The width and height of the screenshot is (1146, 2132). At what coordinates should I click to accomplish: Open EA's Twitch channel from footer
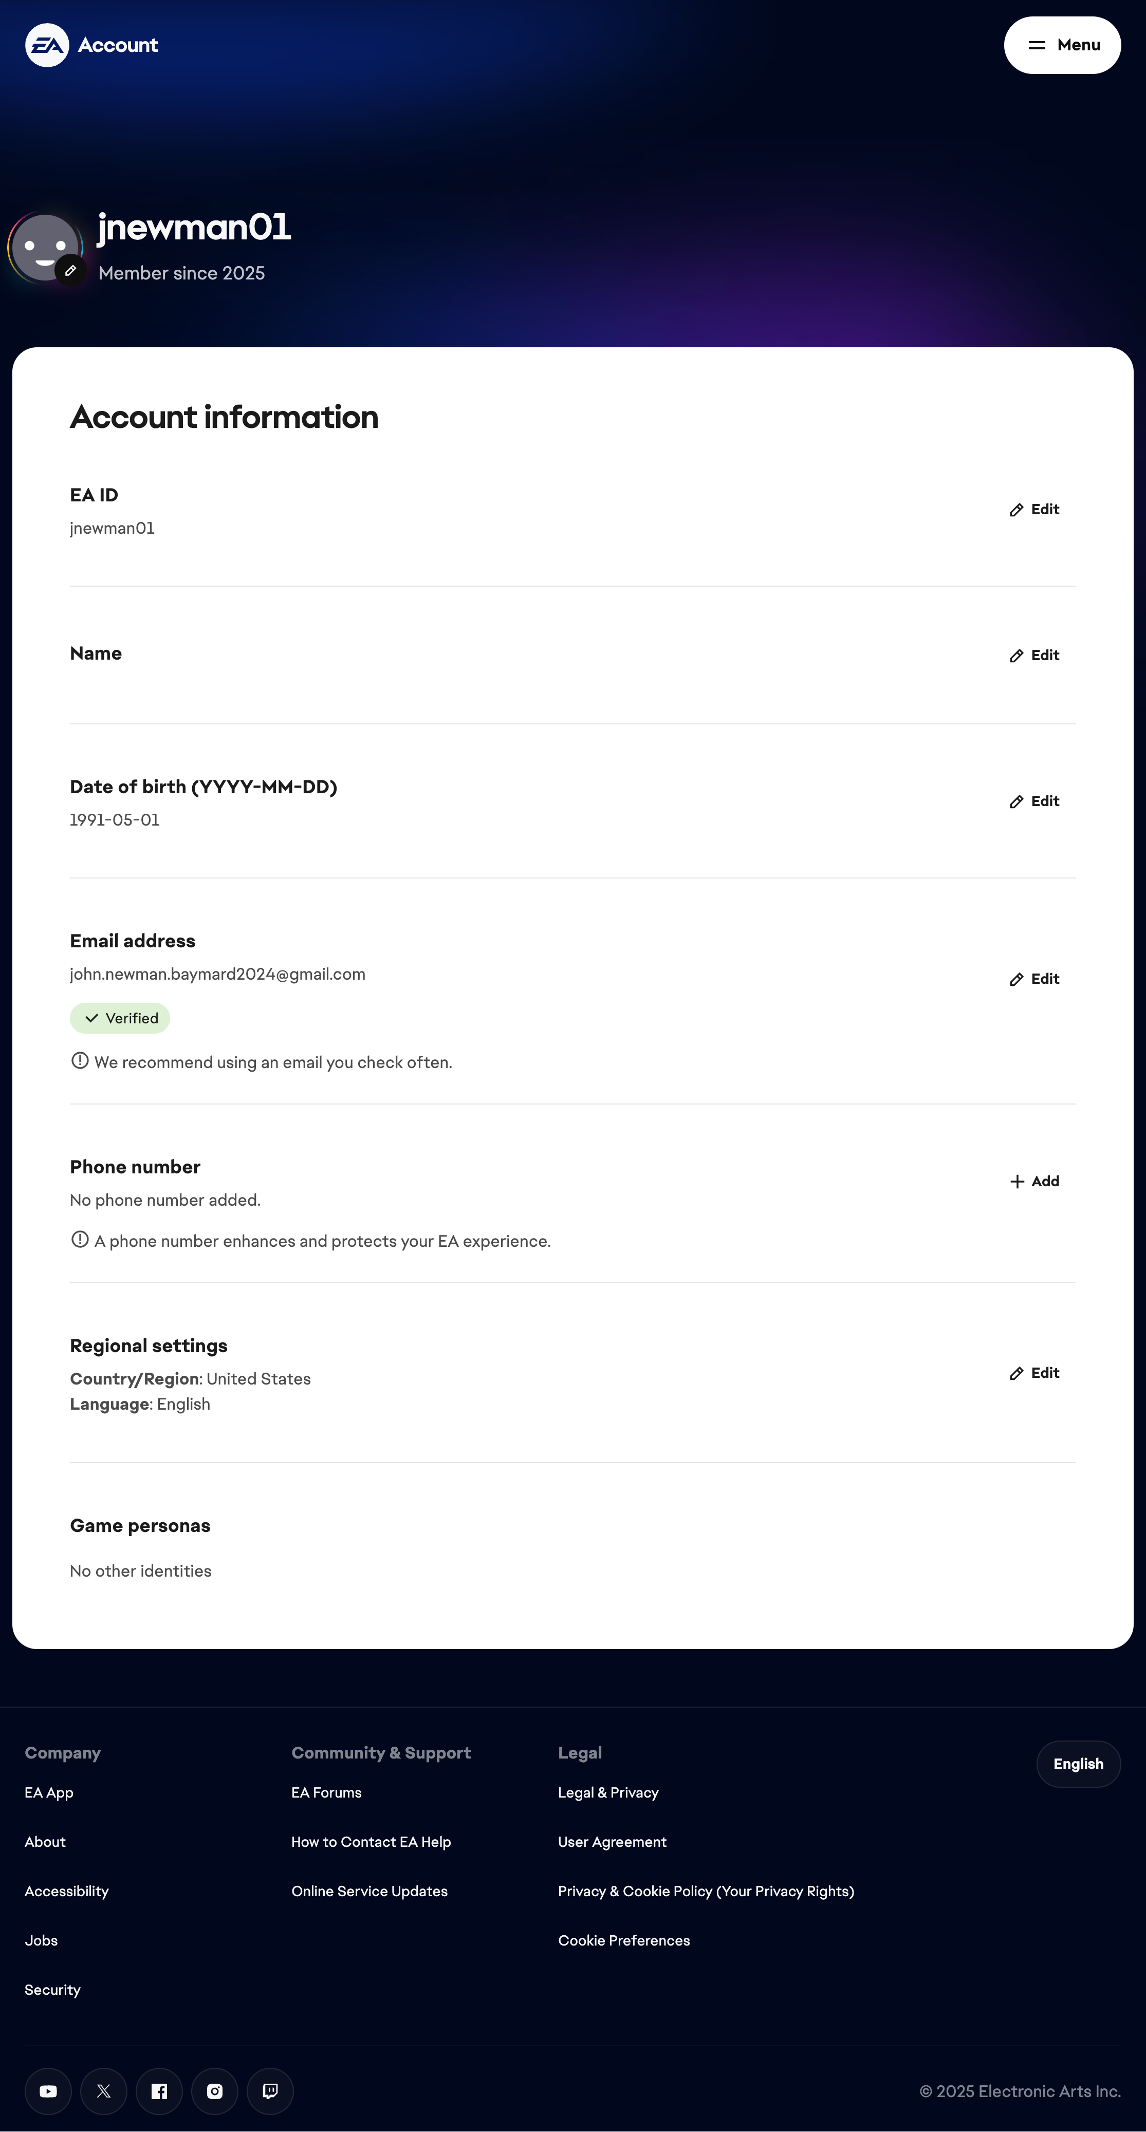pyautogui.click(x=270, y=2090)
